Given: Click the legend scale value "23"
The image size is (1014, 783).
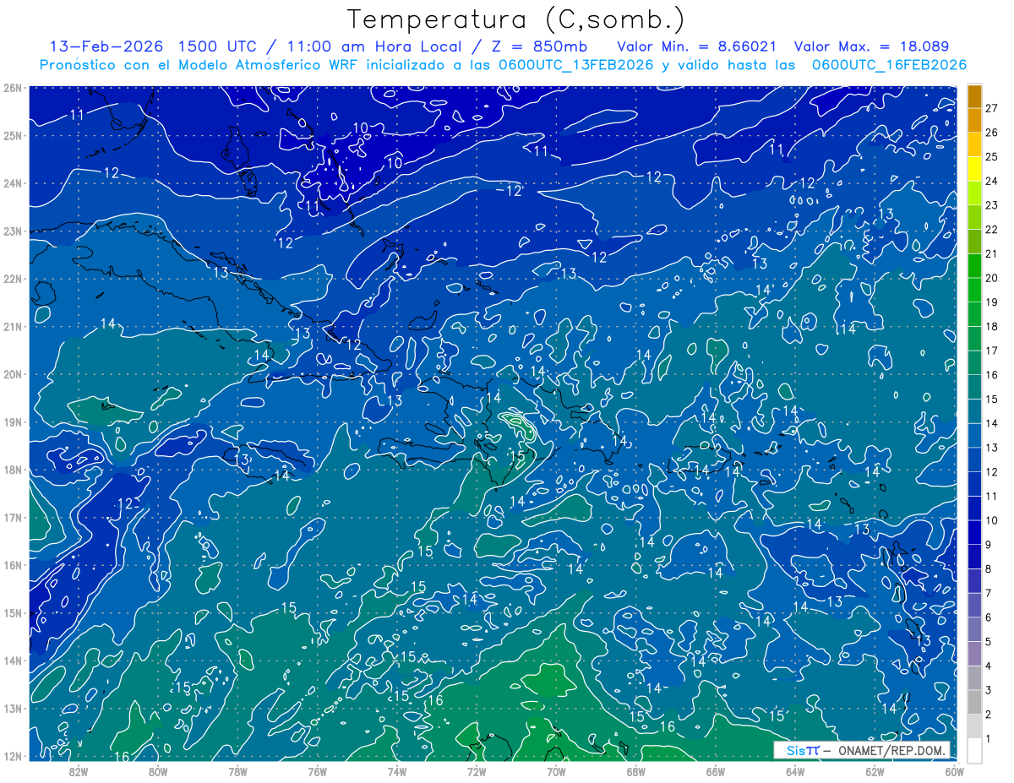Looking at the screenshot, I should (992, 205).
